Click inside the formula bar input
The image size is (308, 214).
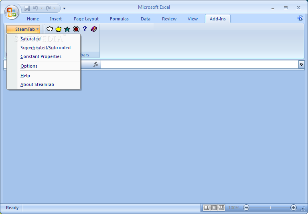coord(200,64)
